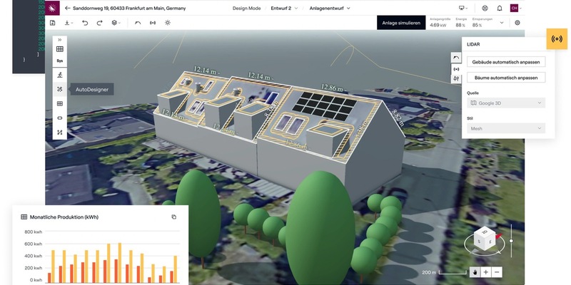
Task: Expand the system stats chevron
Action: pos(502,23)
